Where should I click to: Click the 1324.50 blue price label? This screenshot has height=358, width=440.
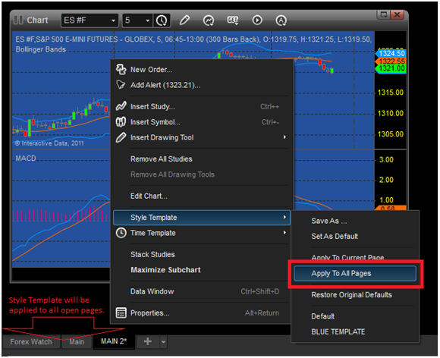point(391,53)
